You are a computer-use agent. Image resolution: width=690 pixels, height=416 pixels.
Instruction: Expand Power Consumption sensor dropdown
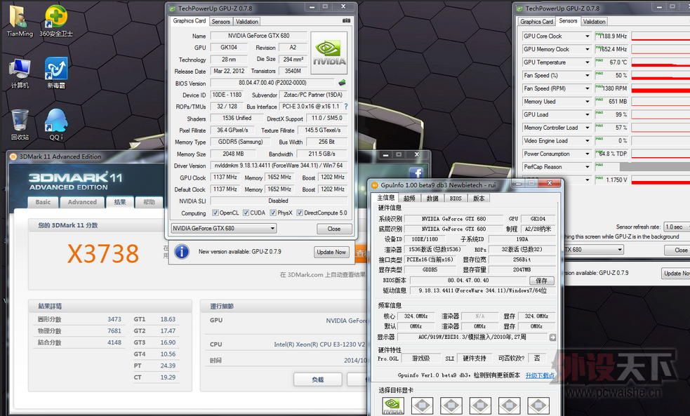point(587,154)
